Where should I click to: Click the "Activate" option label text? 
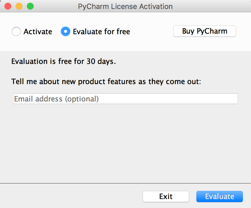[x=38, y=32]
